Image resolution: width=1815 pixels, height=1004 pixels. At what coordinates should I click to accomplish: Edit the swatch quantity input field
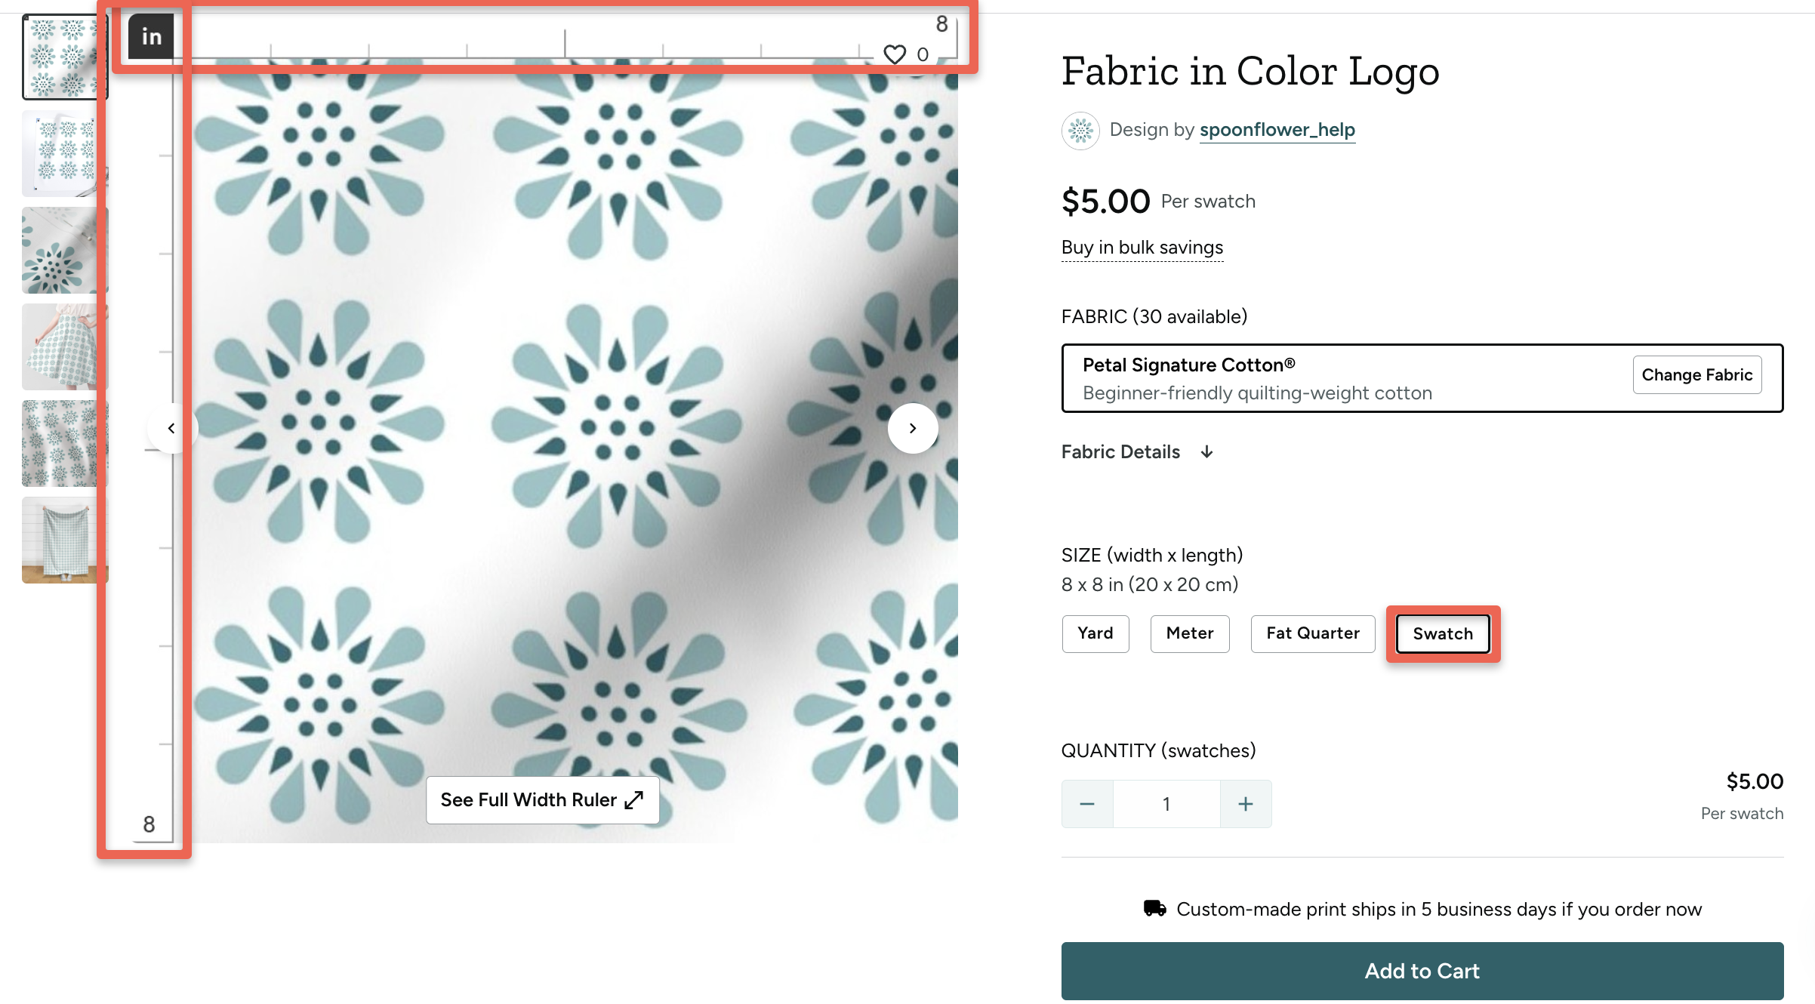click(x=1166, y=803)
